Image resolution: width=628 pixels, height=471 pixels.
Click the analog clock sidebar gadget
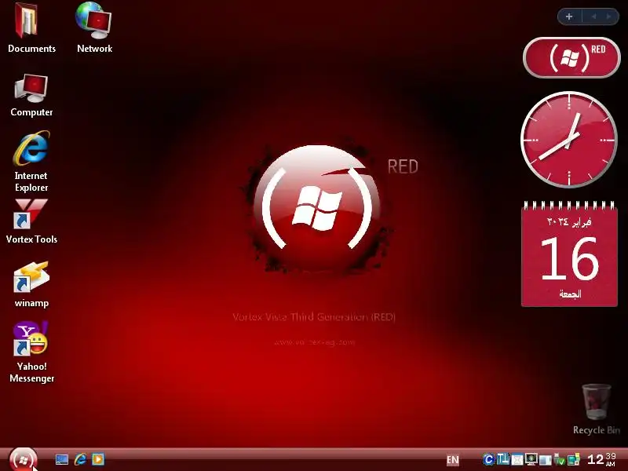pyautogui.click(x=568, y=140)
